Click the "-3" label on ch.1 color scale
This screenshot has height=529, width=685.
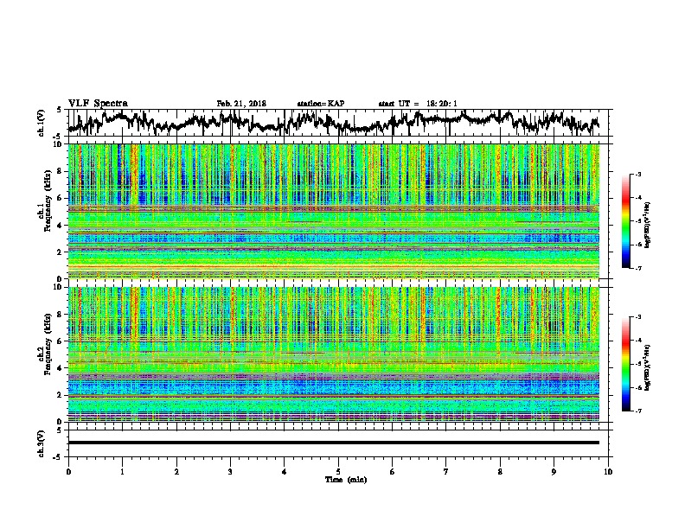[x=638, y=175]
